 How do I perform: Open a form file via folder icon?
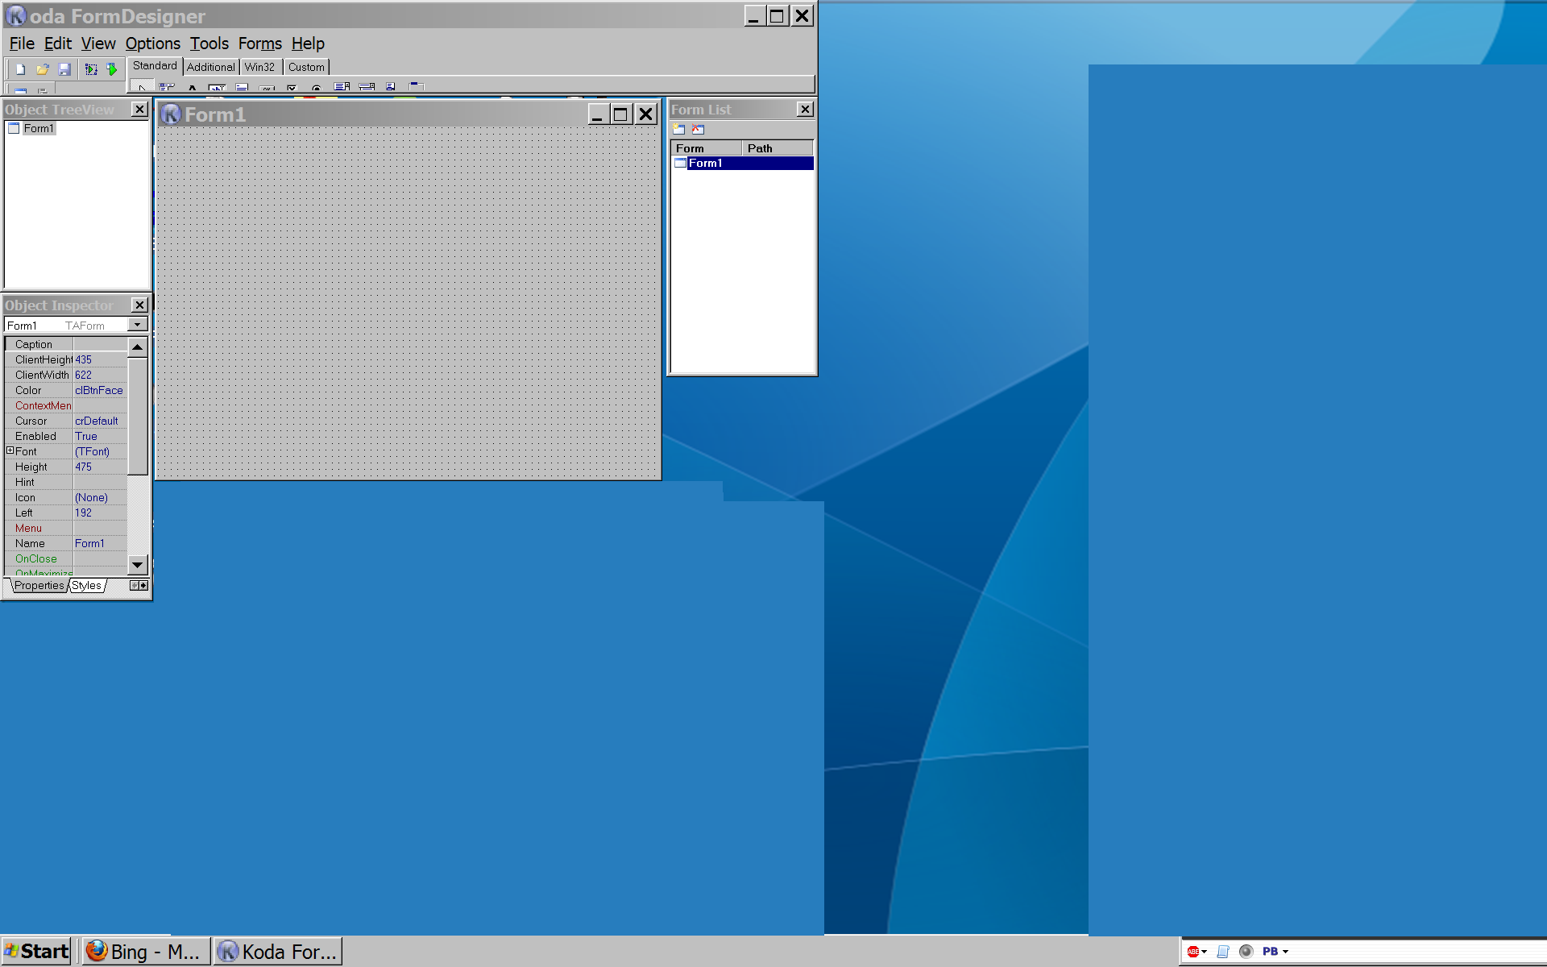[x=43, y=69]
